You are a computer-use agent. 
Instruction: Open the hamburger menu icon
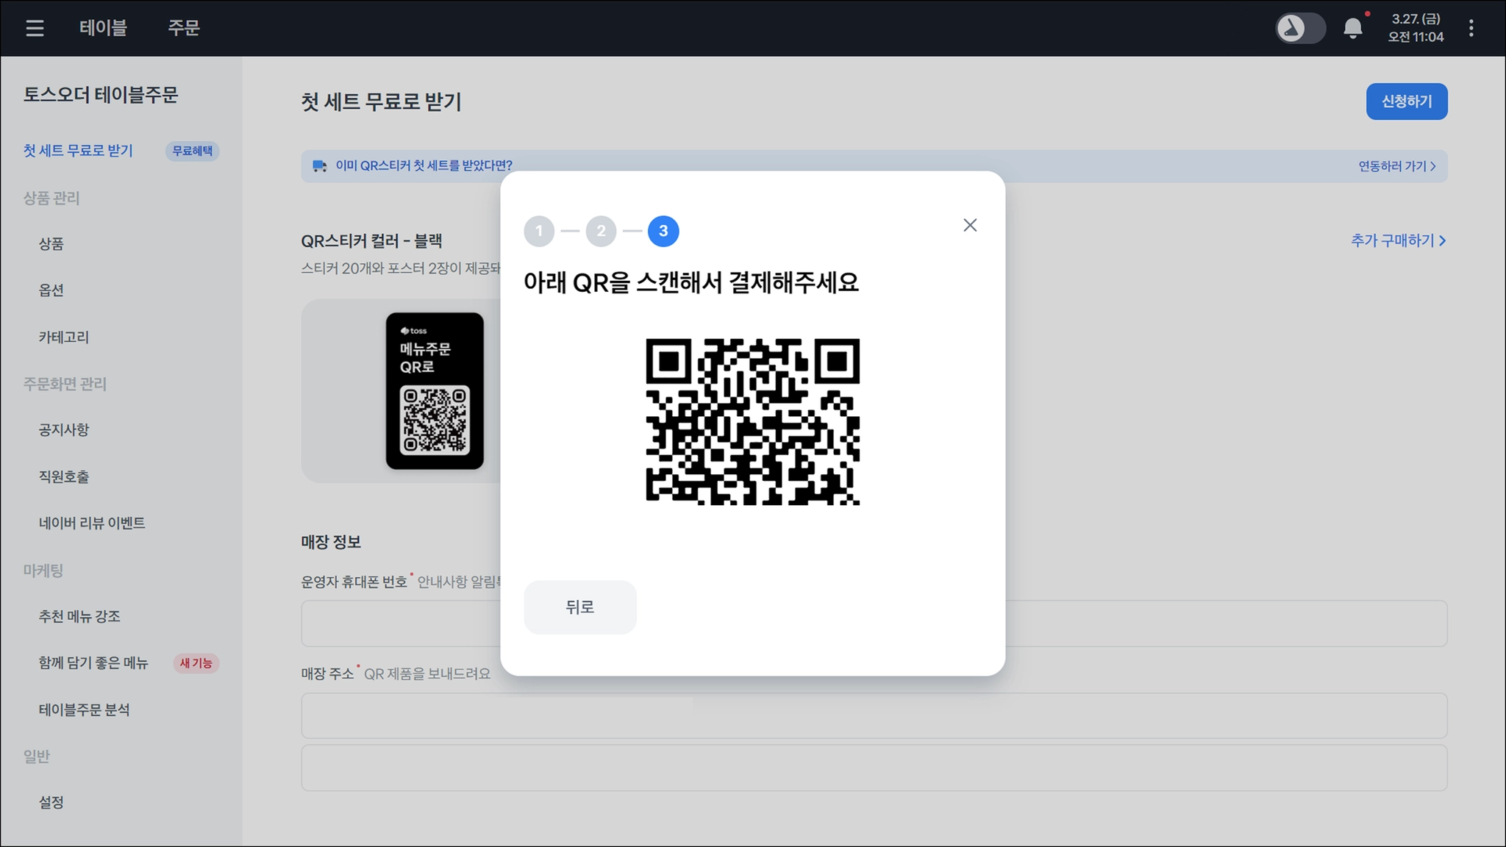pos(35,28)
